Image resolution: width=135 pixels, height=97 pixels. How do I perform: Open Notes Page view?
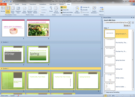click(x=13, y=10)
